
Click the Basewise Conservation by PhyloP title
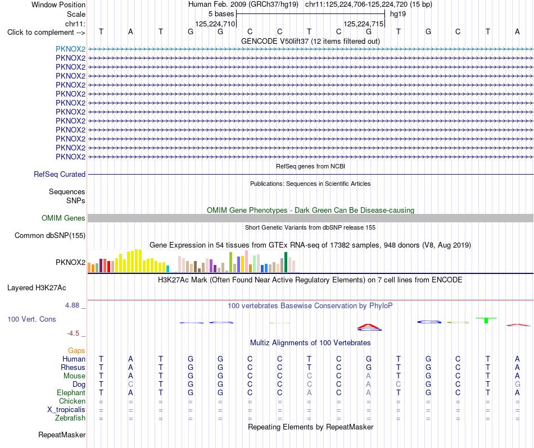310,306
